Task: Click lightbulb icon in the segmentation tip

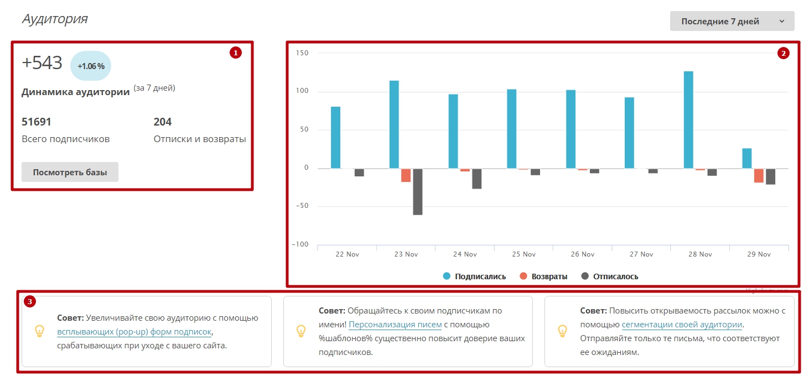Action: coord(562,331)
